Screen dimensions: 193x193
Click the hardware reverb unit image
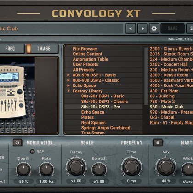17,95
